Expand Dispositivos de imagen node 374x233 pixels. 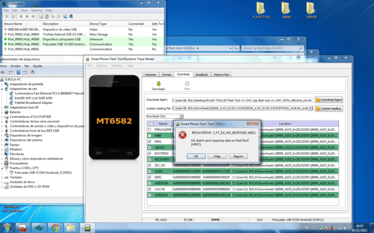click(2, 135)
